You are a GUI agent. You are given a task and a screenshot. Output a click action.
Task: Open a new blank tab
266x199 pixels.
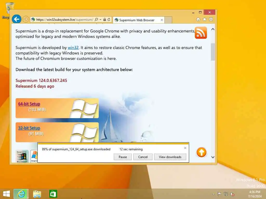pos(168,20)
